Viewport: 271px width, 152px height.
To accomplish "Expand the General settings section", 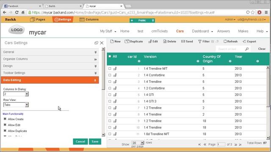I will click(x=50, y=52).
